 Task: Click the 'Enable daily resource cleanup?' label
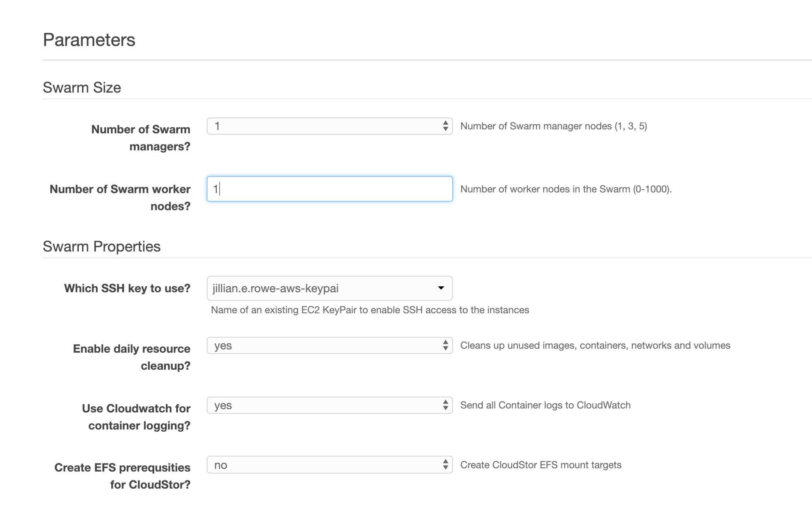coord(132,357)
